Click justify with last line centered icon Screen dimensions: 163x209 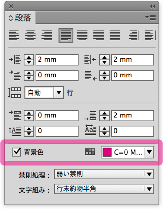(82, 35)
